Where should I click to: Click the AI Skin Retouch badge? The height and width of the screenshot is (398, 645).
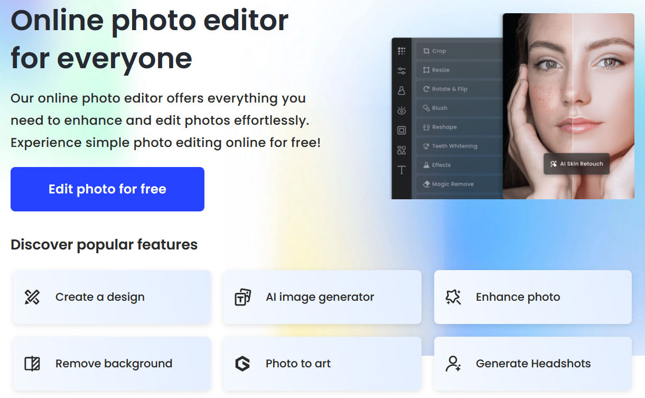coord(576,164)
